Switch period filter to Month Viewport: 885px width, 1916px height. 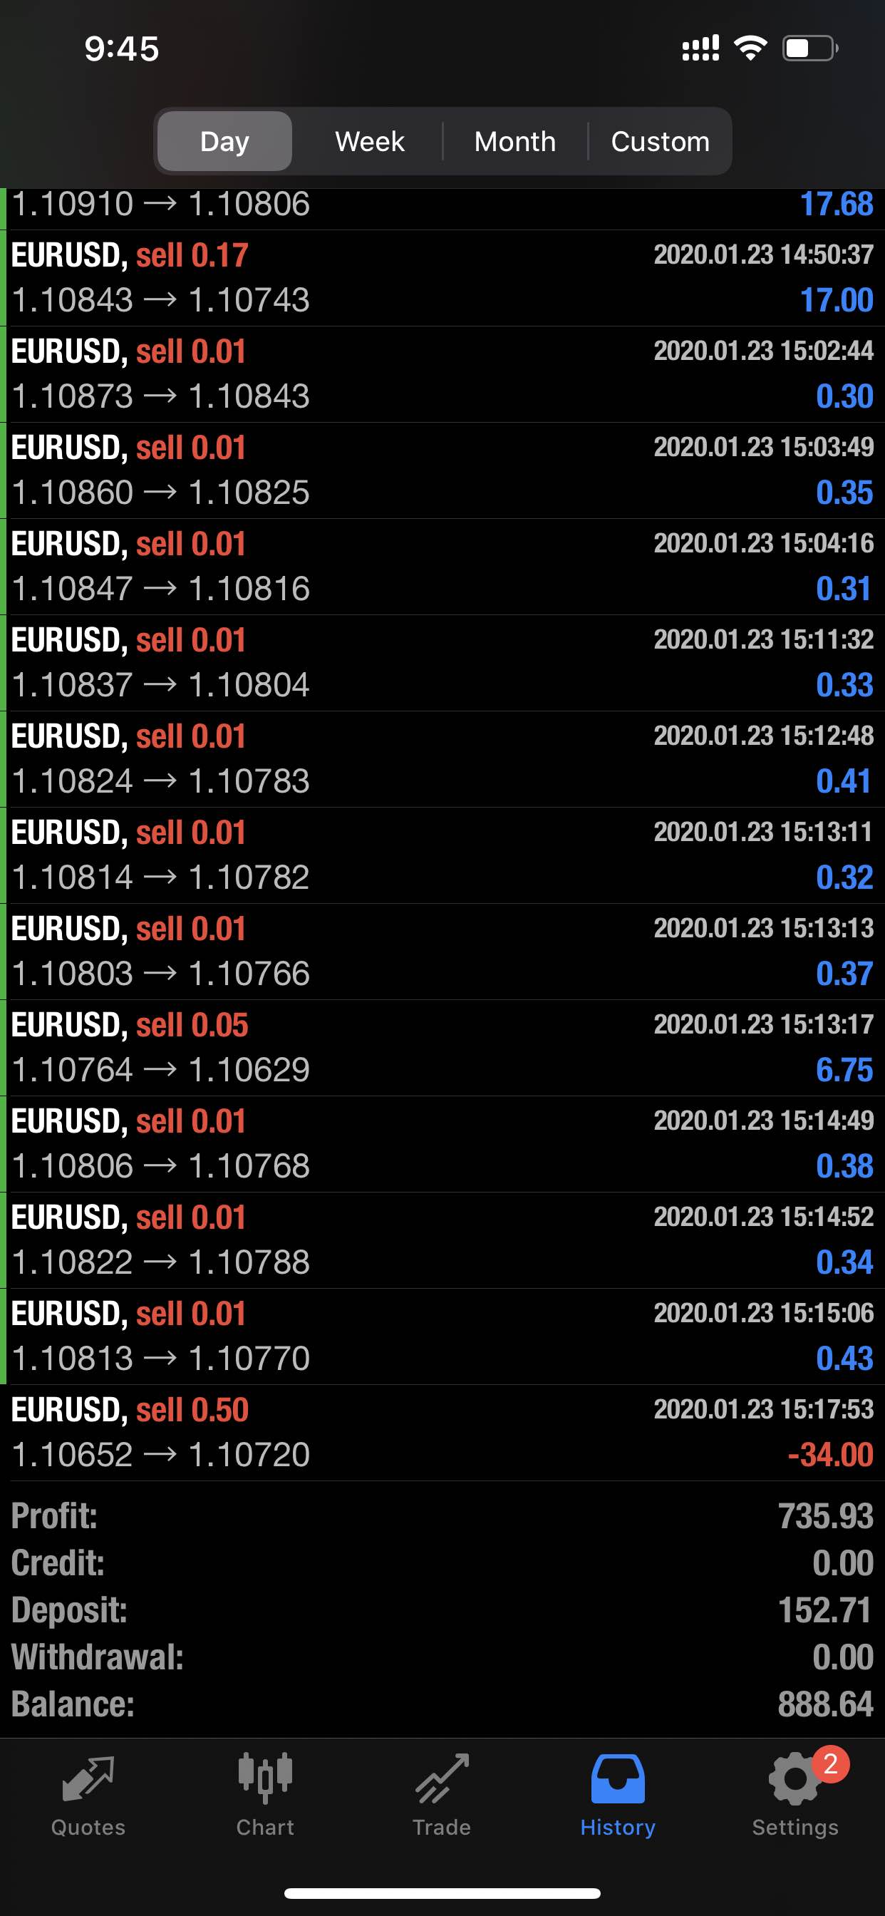click(x=514, y=141)
